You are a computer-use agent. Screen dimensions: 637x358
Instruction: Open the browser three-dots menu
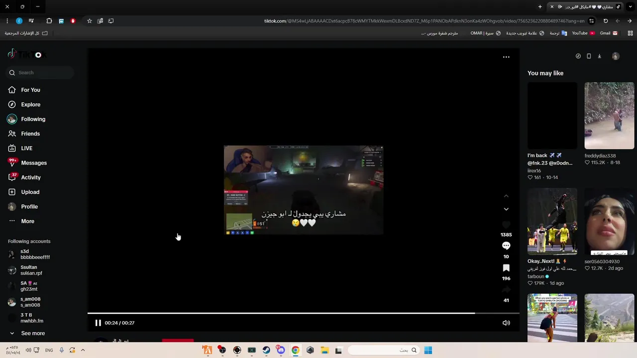[7, 21]
